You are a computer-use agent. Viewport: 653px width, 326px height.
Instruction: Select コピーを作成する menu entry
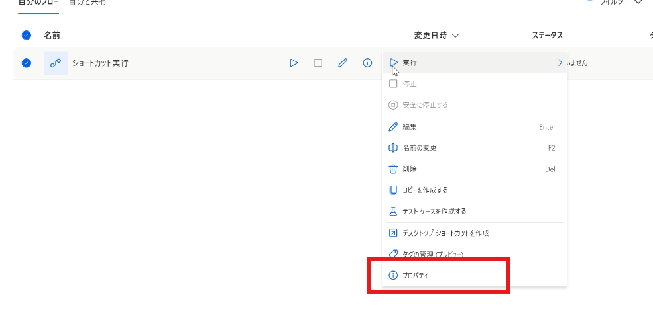425,190
